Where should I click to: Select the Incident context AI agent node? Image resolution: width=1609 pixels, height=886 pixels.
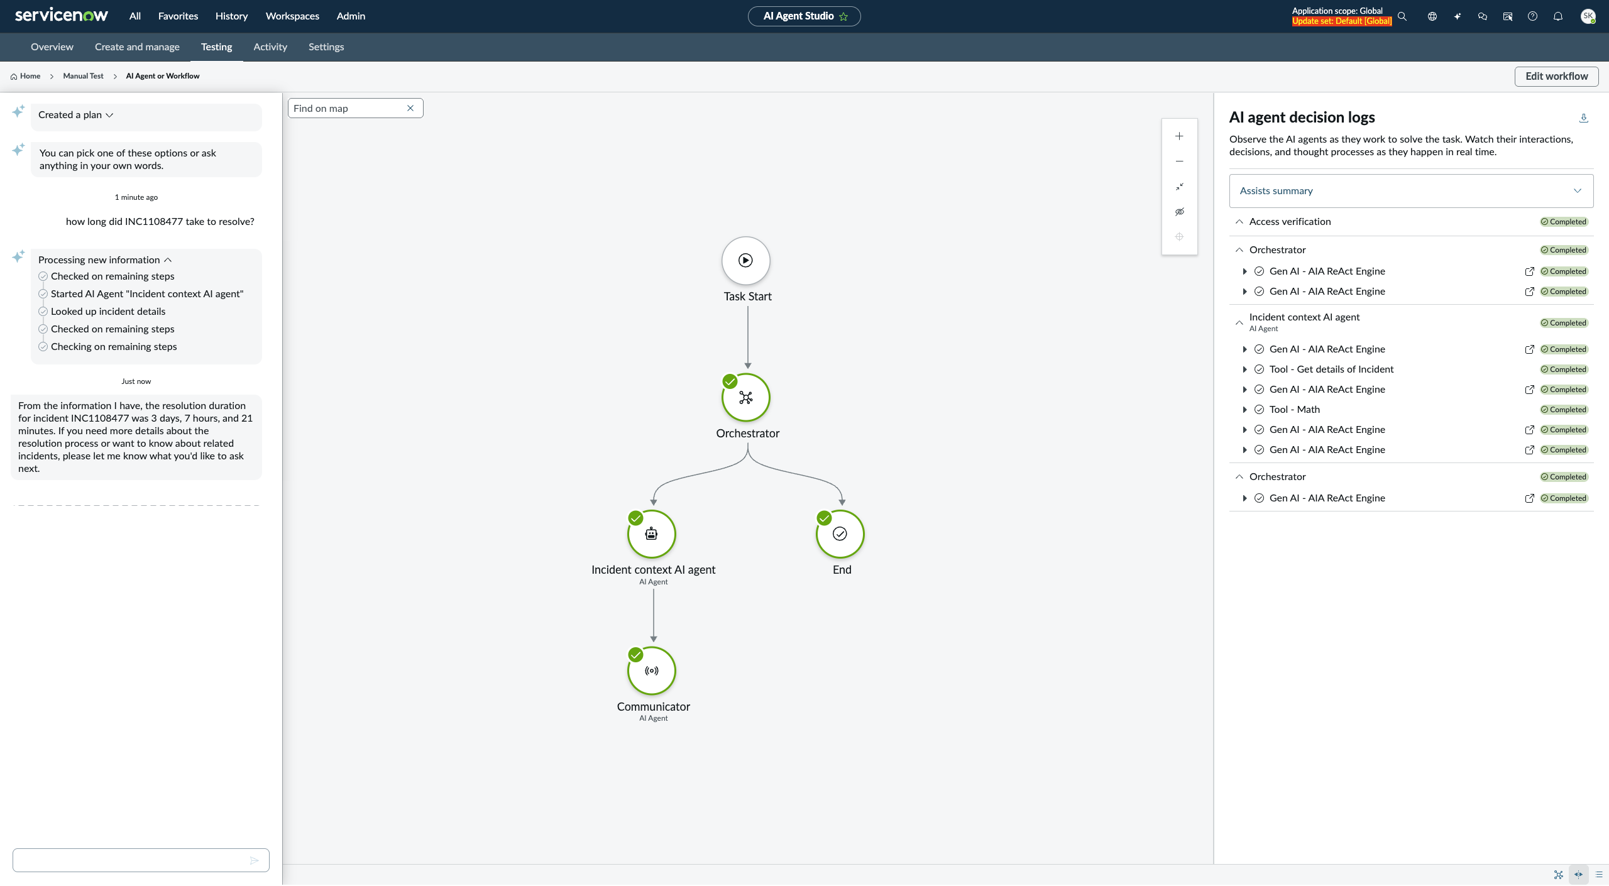652,533
